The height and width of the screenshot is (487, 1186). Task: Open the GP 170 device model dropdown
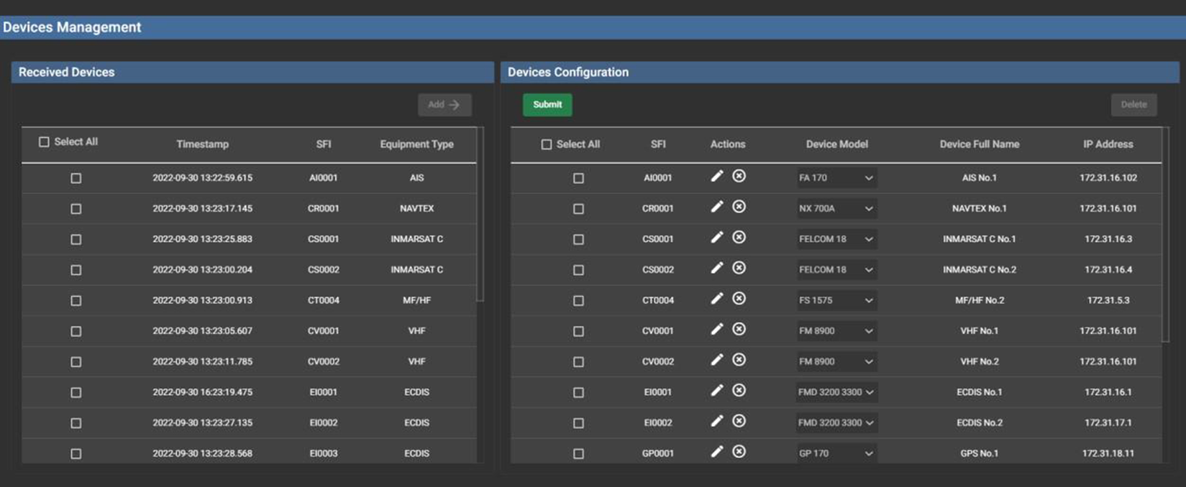click(836, 454)
